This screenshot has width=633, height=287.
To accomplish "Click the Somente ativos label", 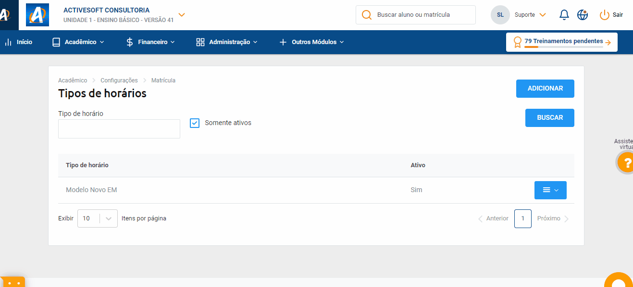I will click(x=228, y=123).
